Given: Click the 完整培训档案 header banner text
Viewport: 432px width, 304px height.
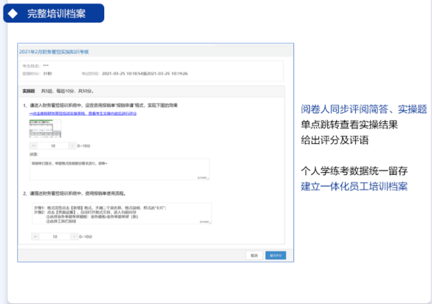Looking at the screenshot, I should (x=56, y=14).
